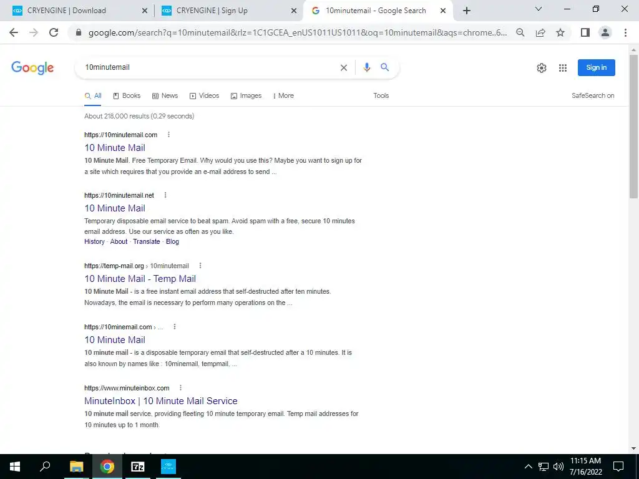Screen dimensions: 639x479
Task: Open options for 10minemail.com result
Action: (x=175, y=327)
